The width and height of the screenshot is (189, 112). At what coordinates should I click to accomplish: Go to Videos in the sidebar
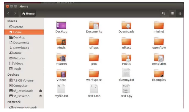(24, 64)
